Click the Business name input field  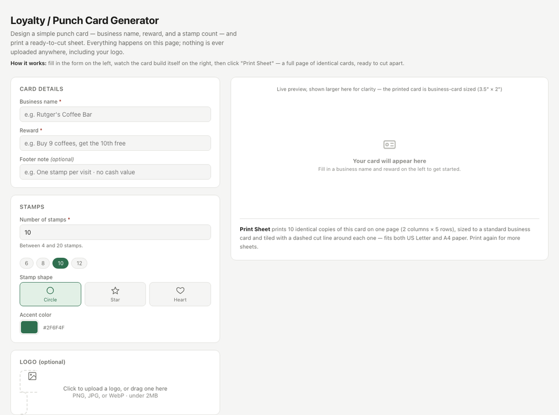click(x=115, y=115)
